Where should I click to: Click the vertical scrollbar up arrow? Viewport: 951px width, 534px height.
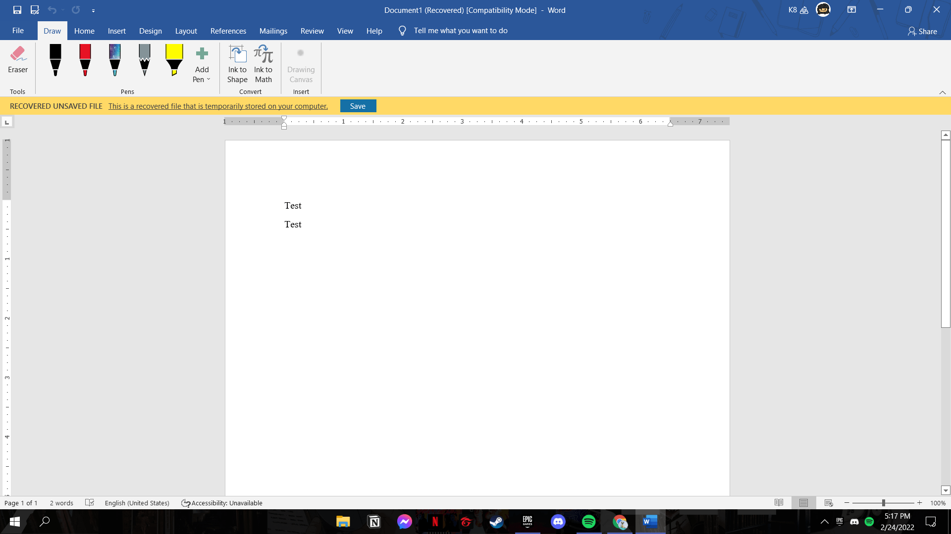coord(946,135)
